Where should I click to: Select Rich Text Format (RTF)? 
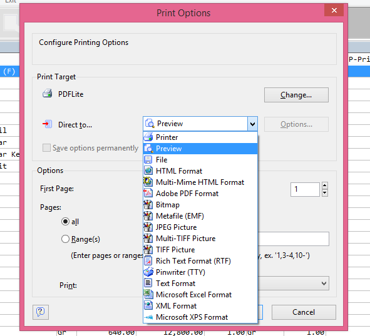[200, 260]
